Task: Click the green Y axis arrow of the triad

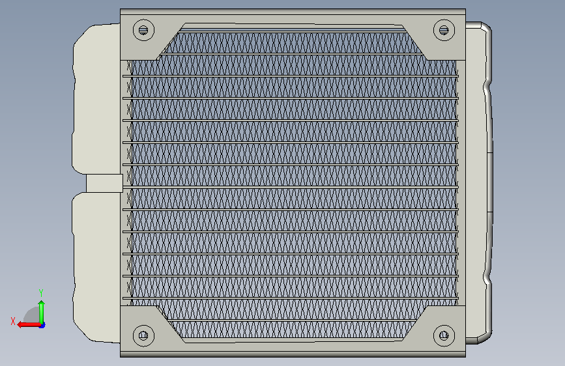Action: pyautogui.click(x=42, y=312)
